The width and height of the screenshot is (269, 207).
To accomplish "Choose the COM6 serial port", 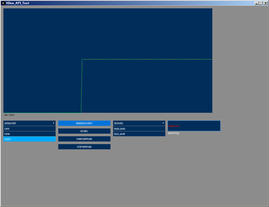I will pos(29,134).
